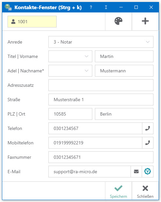The width and height of the screenshot is (161, 202).
Task: Click the Schließen button
Action: pyautogui.click(x=145, y=192)
